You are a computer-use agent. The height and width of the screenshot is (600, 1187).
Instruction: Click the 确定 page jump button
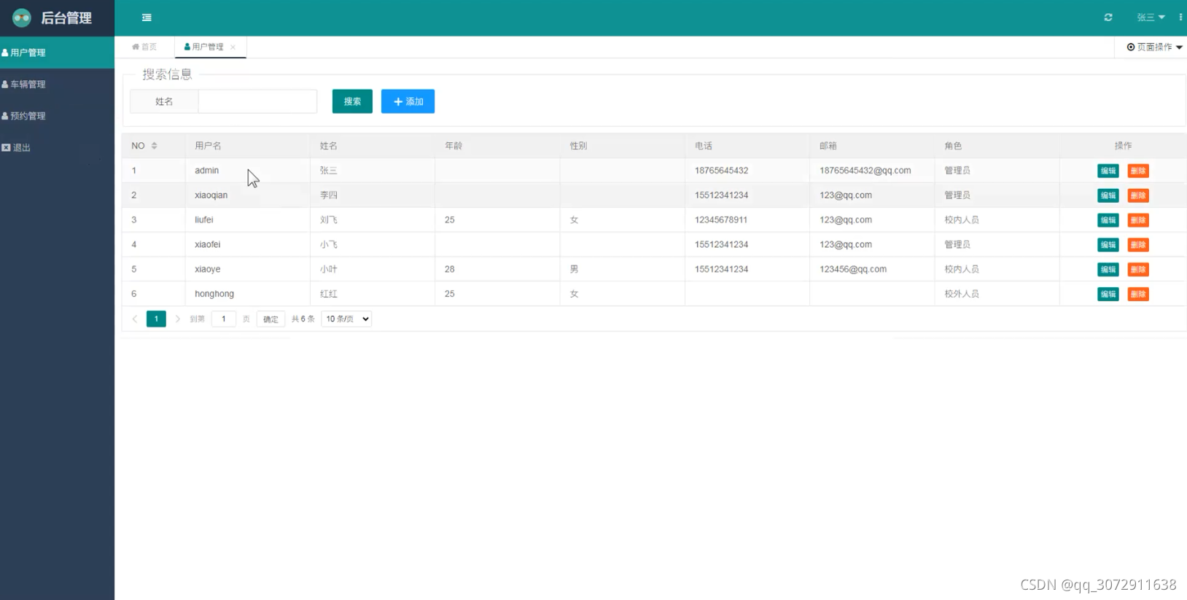coord(271,319)
